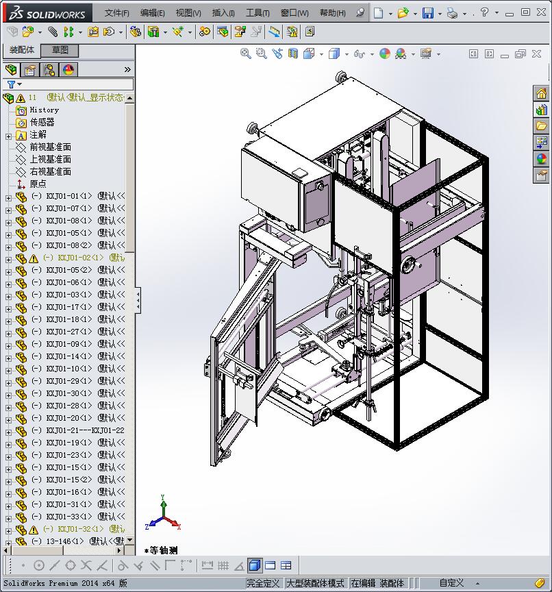Click the Move Component icon

coord(109,32)
